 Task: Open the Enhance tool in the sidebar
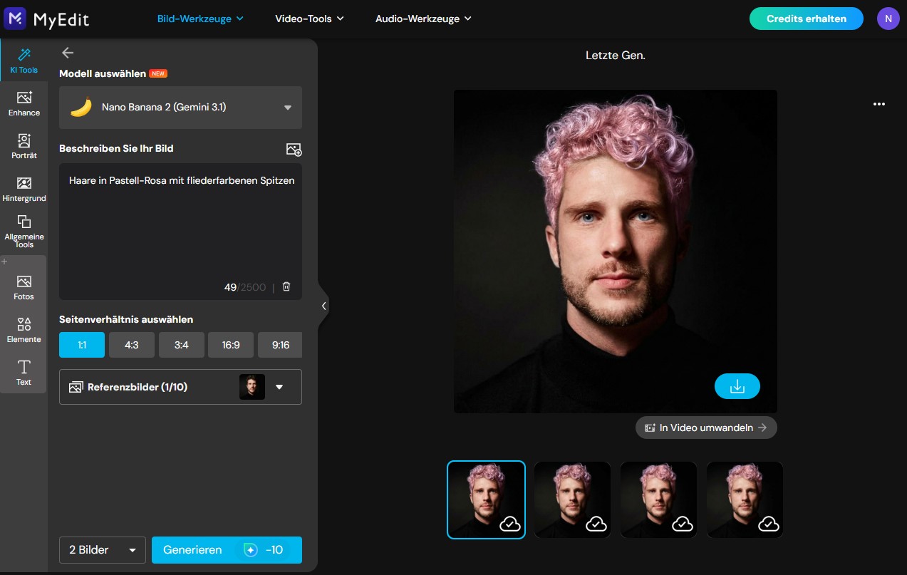pyautogui.click(x=24, y=104)
